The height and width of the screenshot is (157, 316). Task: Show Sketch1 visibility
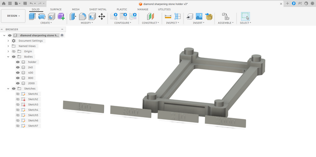point(18,94)
